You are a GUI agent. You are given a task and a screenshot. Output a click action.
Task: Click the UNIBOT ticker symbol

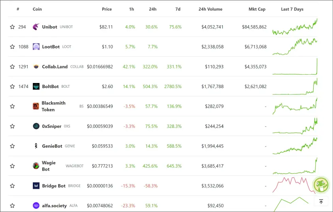click(66, 27)
